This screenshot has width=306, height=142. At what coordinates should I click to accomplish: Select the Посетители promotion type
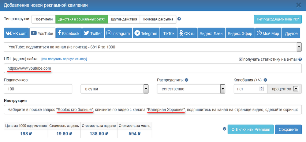point(43,19)
